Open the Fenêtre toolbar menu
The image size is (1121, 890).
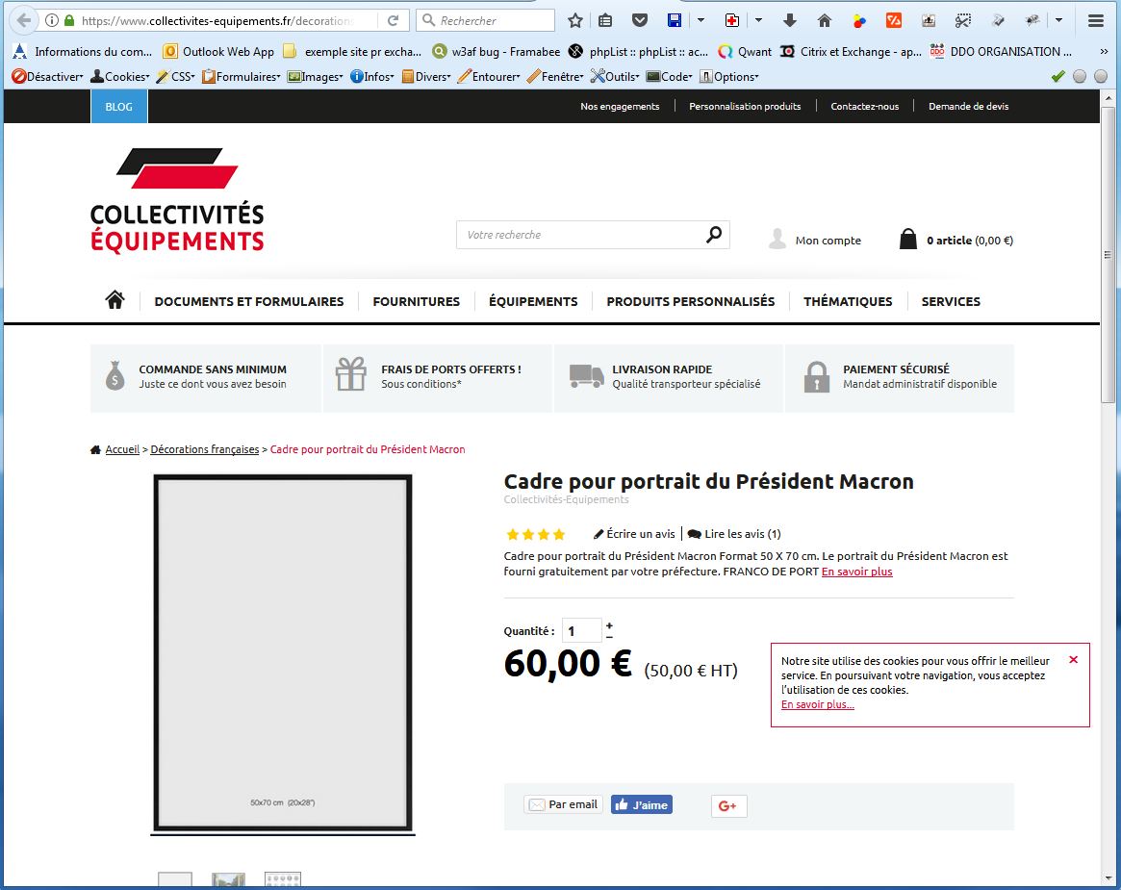555,76
